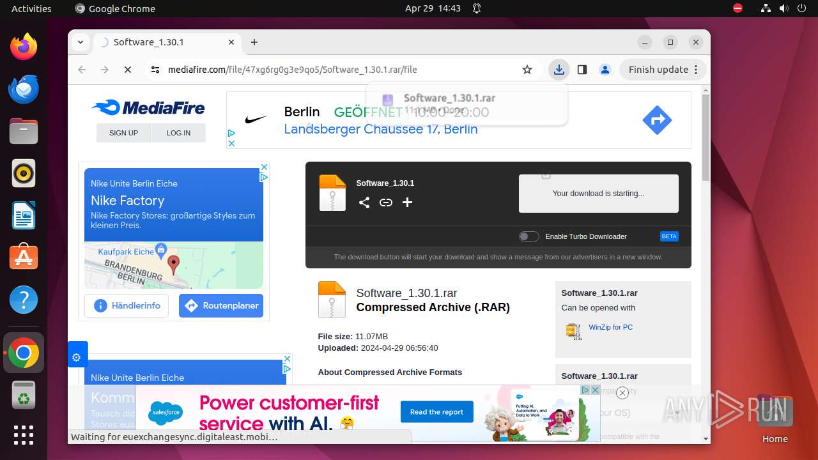Open the Trash in the dock

[24, 395]
